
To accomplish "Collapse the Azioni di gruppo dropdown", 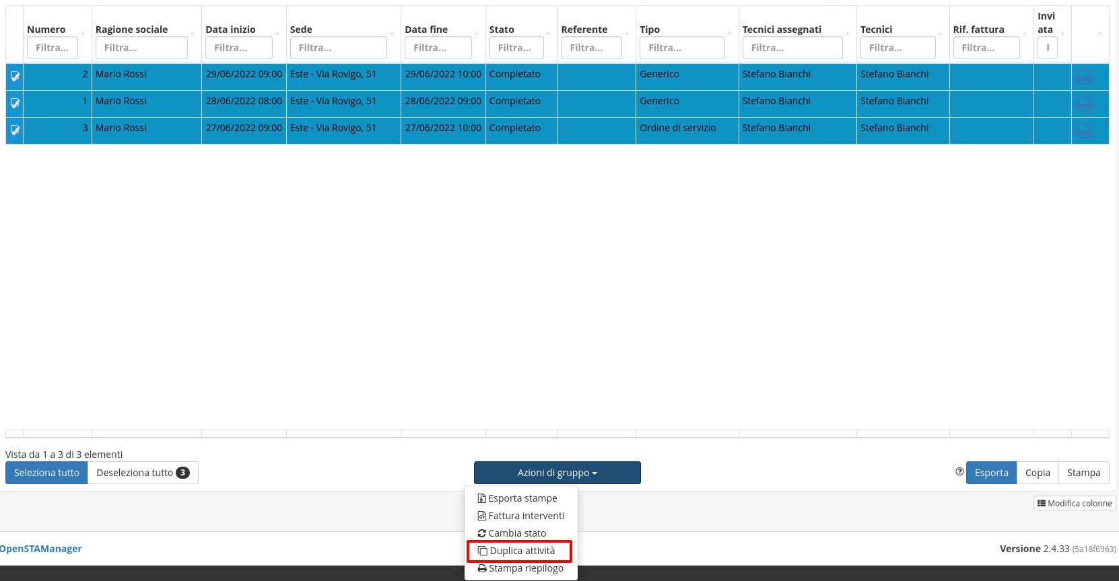I will (x=557, y=473).
